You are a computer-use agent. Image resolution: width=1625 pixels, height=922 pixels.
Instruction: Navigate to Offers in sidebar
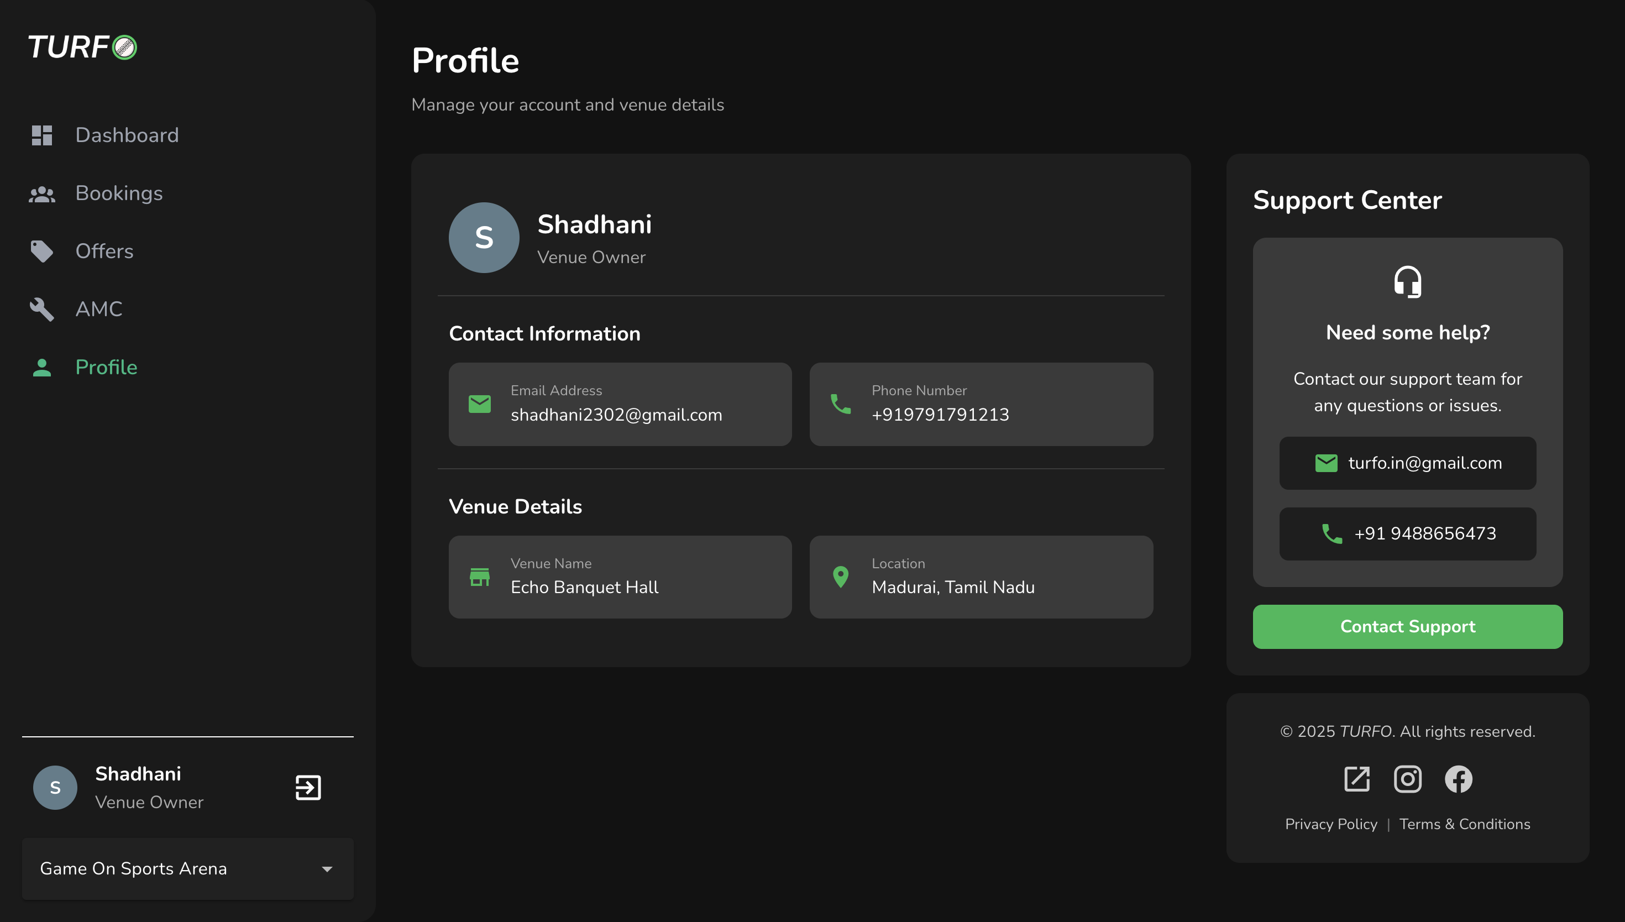pos(104,251)
